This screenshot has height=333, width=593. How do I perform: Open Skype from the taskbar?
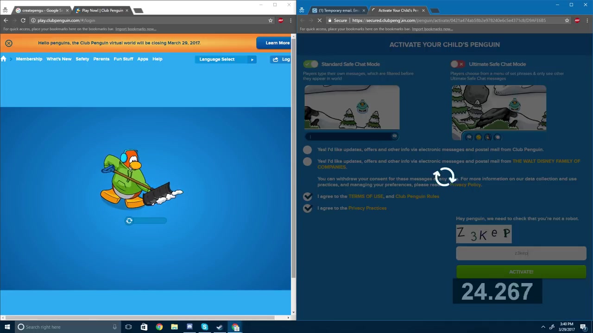[x=204, y=327]
